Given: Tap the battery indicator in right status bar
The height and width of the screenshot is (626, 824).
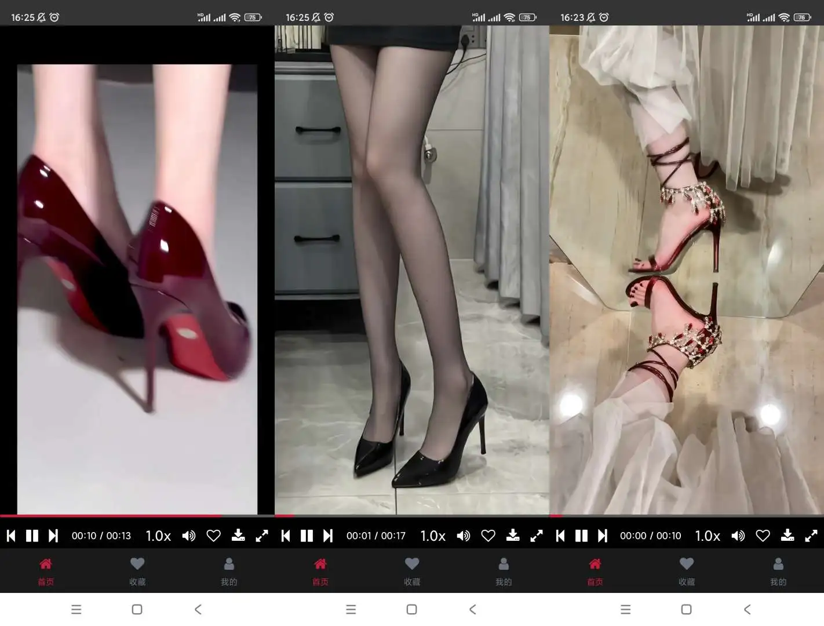Looking at the screenshot, I should [x=803, y=17].
